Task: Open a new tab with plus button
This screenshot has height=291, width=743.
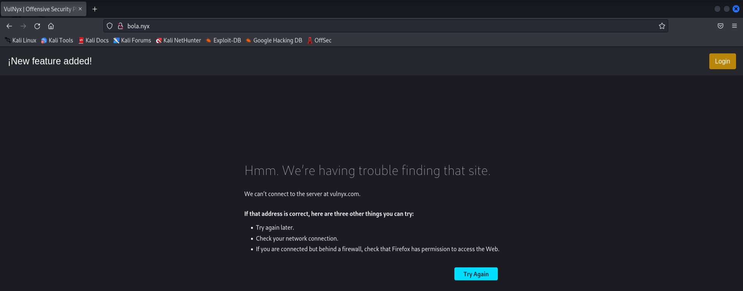Action: (x=95, y=9)
